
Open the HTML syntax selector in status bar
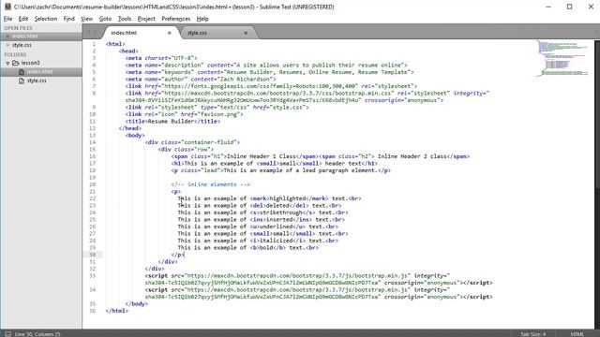click(x=577, y=334)
